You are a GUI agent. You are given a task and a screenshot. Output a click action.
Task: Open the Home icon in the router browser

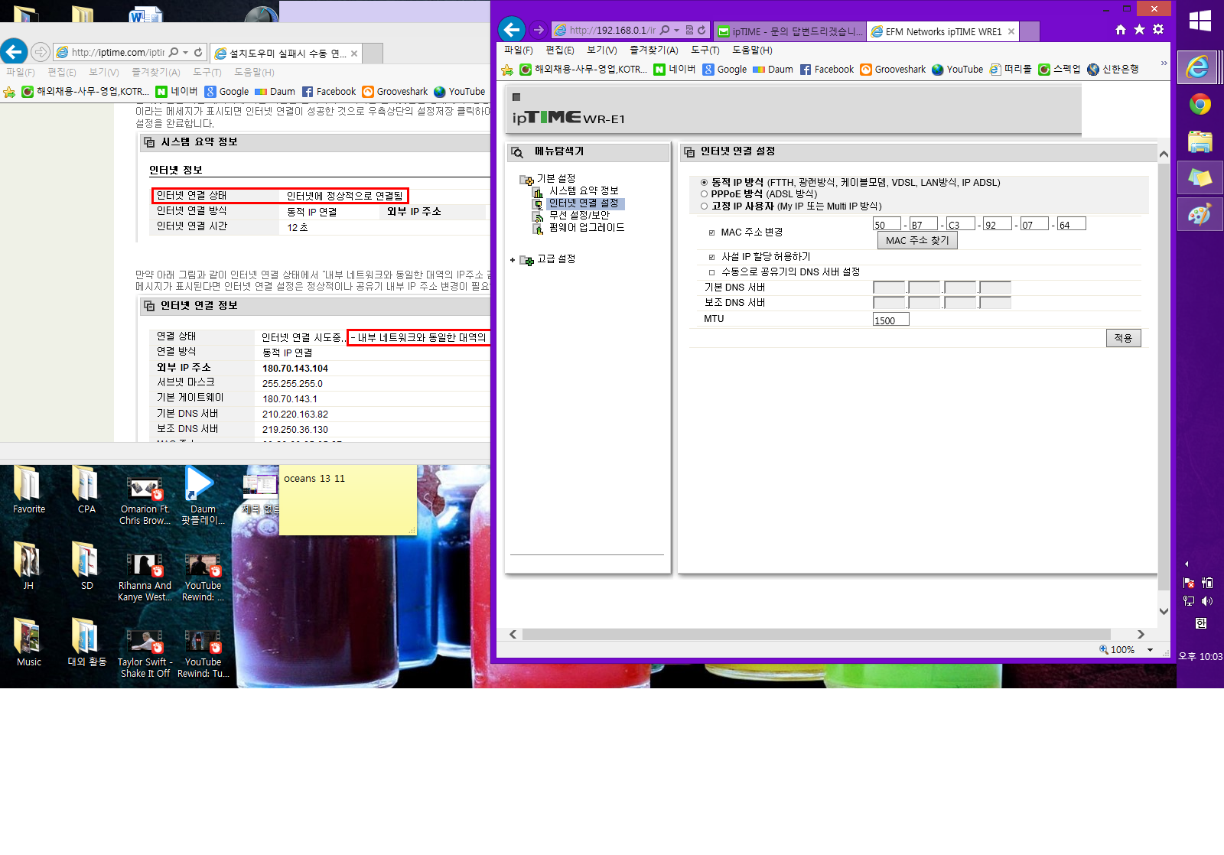[1121, 29]
